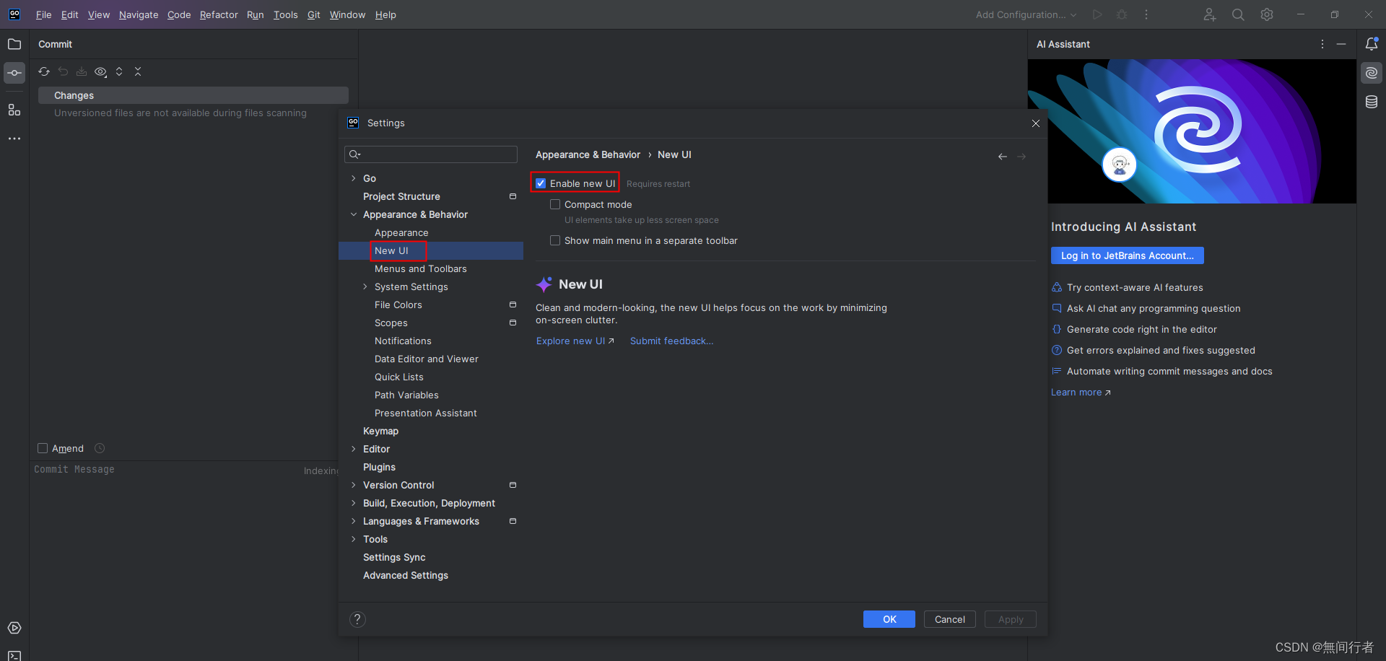Select the Changes node in Commit panel

[193, 95]
